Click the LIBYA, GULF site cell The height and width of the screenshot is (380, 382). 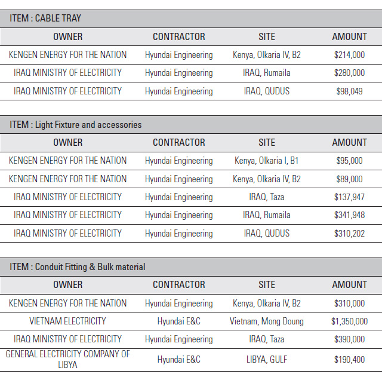[267, 360]
